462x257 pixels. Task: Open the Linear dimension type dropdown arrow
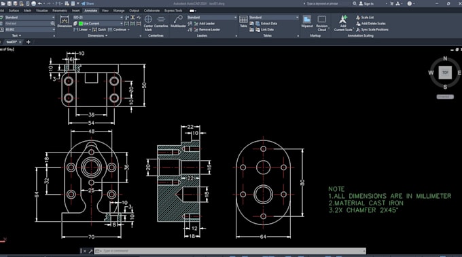(90, 30)
